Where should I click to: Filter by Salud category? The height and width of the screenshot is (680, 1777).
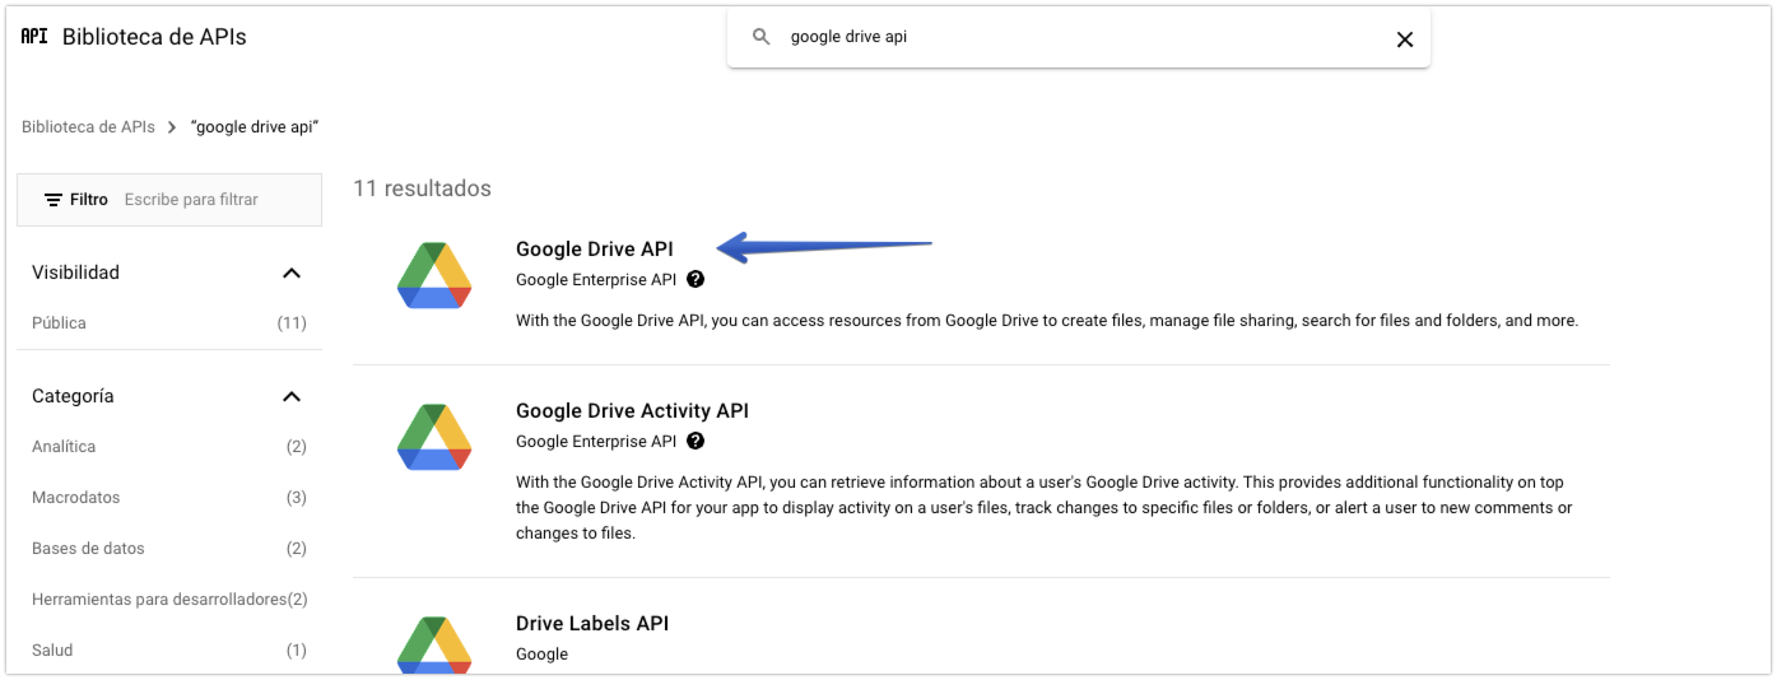click(169, 650)
